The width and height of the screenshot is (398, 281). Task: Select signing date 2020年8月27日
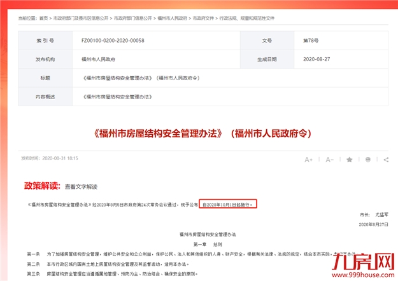point(373,224)
